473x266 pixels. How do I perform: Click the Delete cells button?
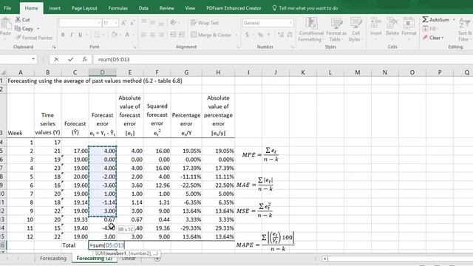pos(392,27)
